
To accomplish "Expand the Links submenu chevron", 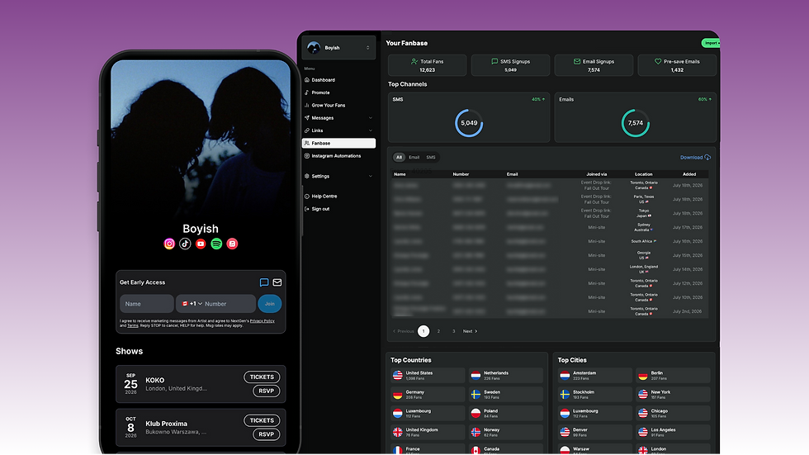I will (x=371, y=130).
